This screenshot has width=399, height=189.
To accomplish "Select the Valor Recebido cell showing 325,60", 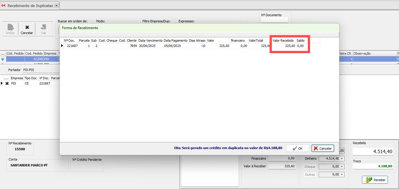I will 283,46.
